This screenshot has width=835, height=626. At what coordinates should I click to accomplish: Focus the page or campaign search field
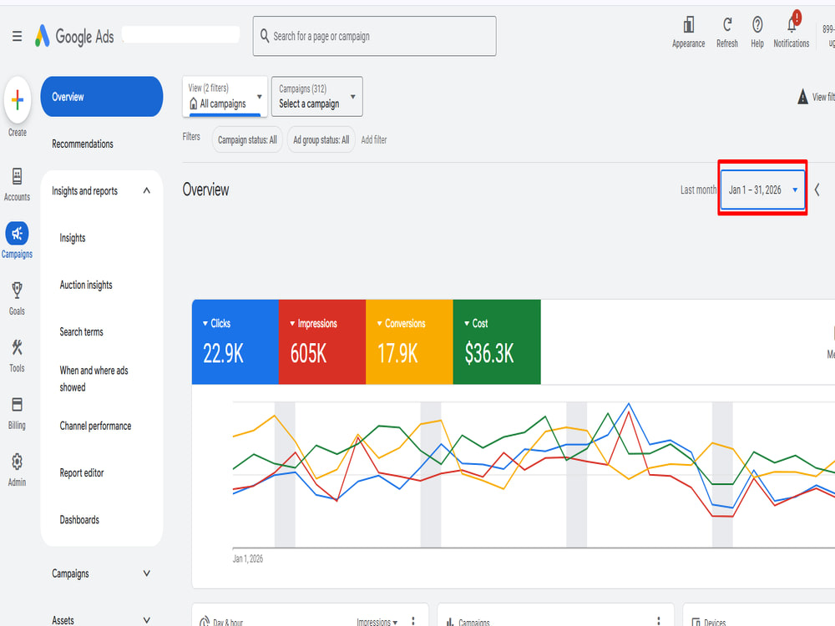tap(374, 36)
